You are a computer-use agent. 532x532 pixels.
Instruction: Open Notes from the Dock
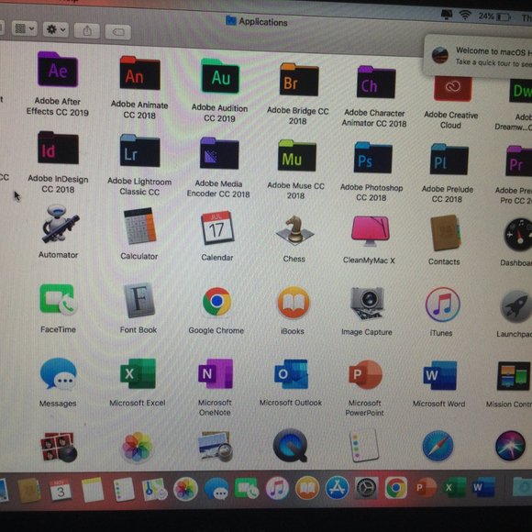coord(92,490)
